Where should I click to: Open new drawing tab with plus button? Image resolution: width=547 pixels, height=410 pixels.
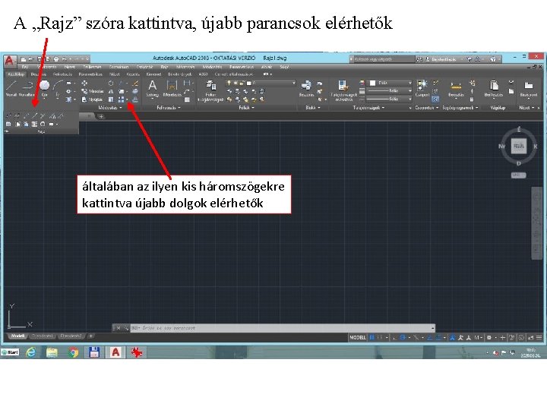(101, 116)
